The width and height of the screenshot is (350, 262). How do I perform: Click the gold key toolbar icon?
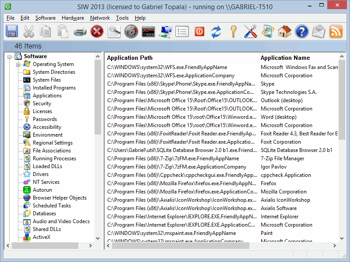click(x=233, y=31)
